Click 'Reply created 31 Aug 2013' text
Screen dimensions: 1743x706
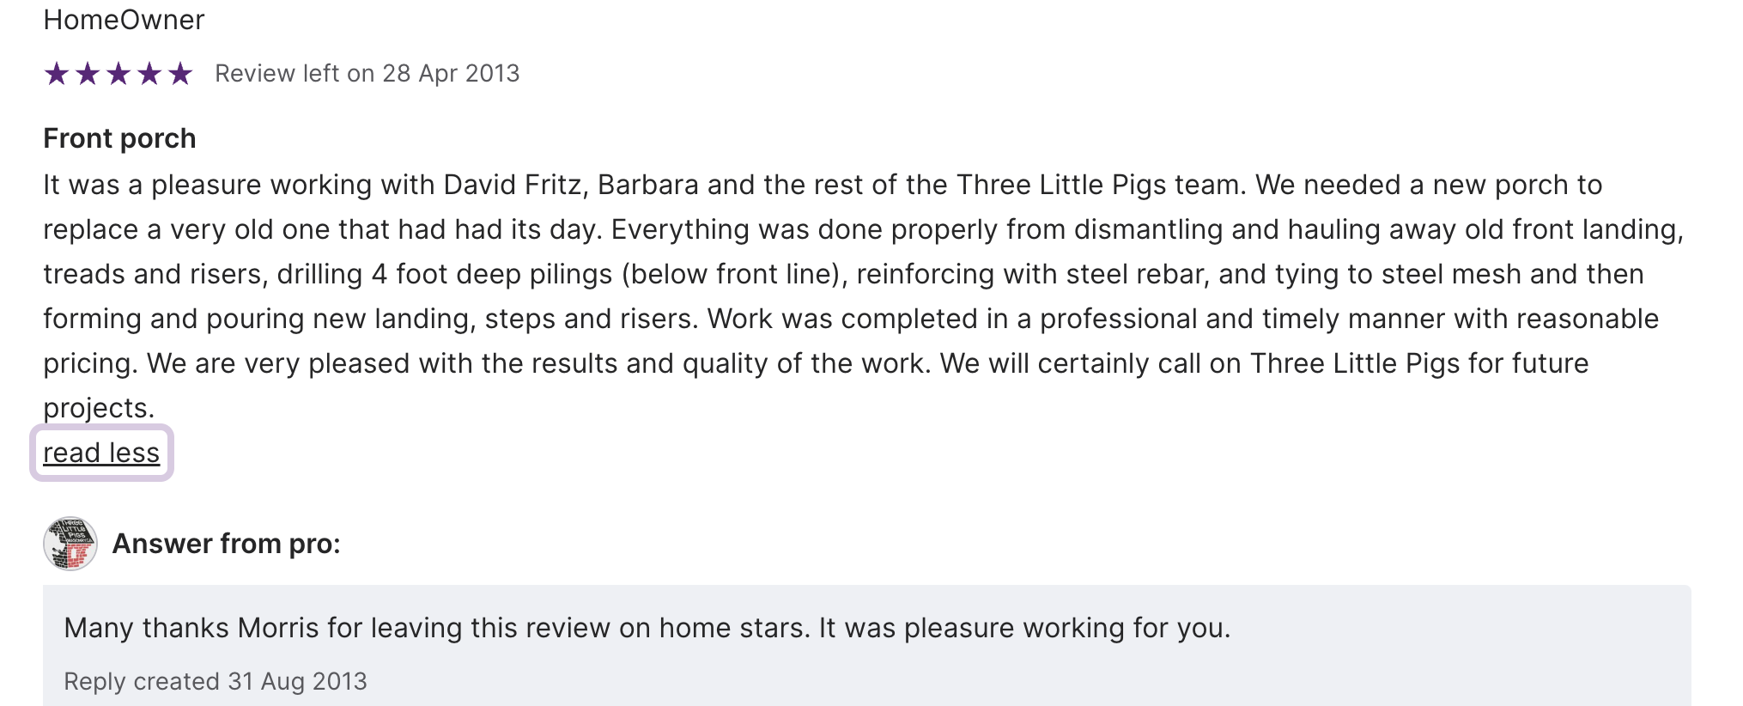(x=216, y=681)
